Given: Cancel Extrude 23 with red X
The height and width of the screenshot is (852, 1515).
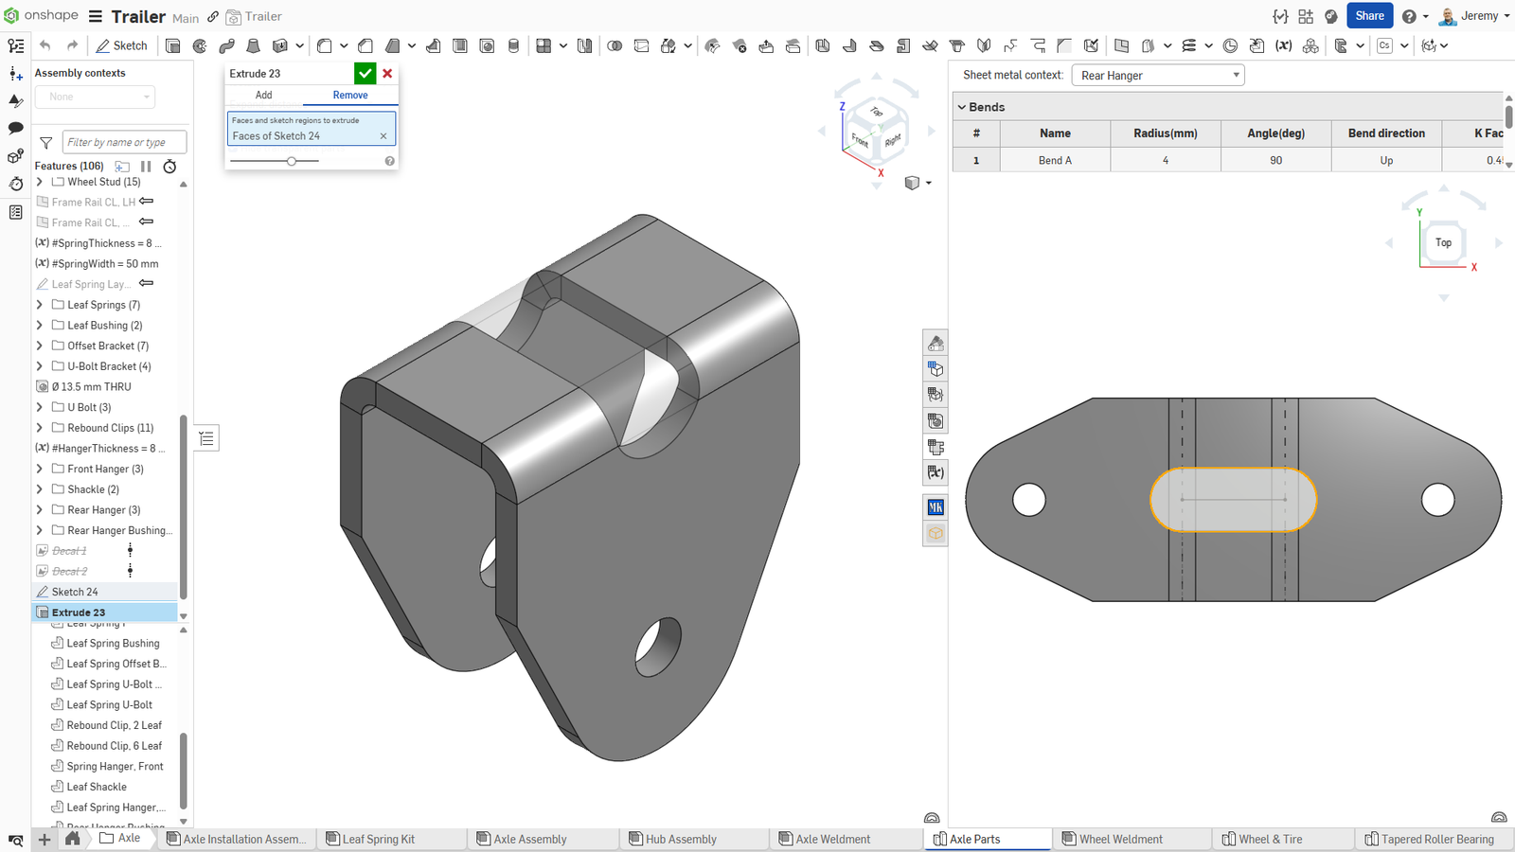Looking at the screenshot, I should point(387,73).
